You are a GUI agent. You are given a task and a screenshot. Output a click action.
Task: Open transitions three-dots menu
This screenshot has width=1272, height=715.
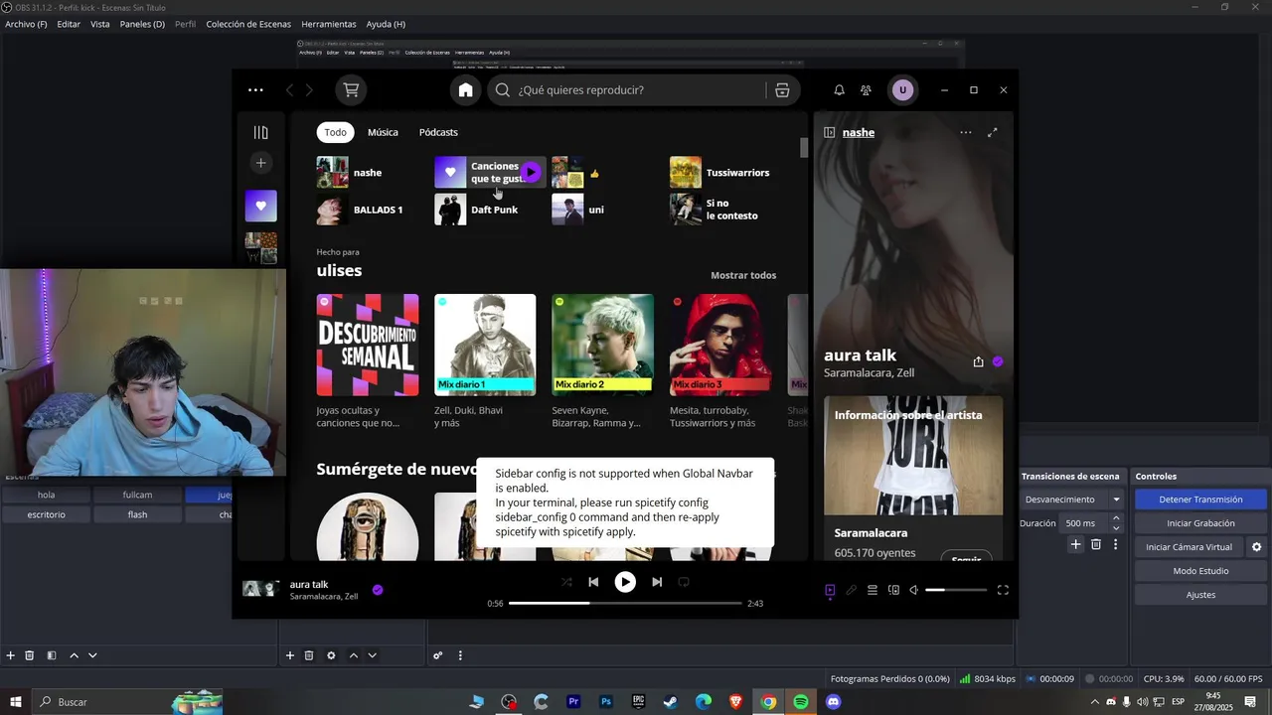(x=1115, y=544)
